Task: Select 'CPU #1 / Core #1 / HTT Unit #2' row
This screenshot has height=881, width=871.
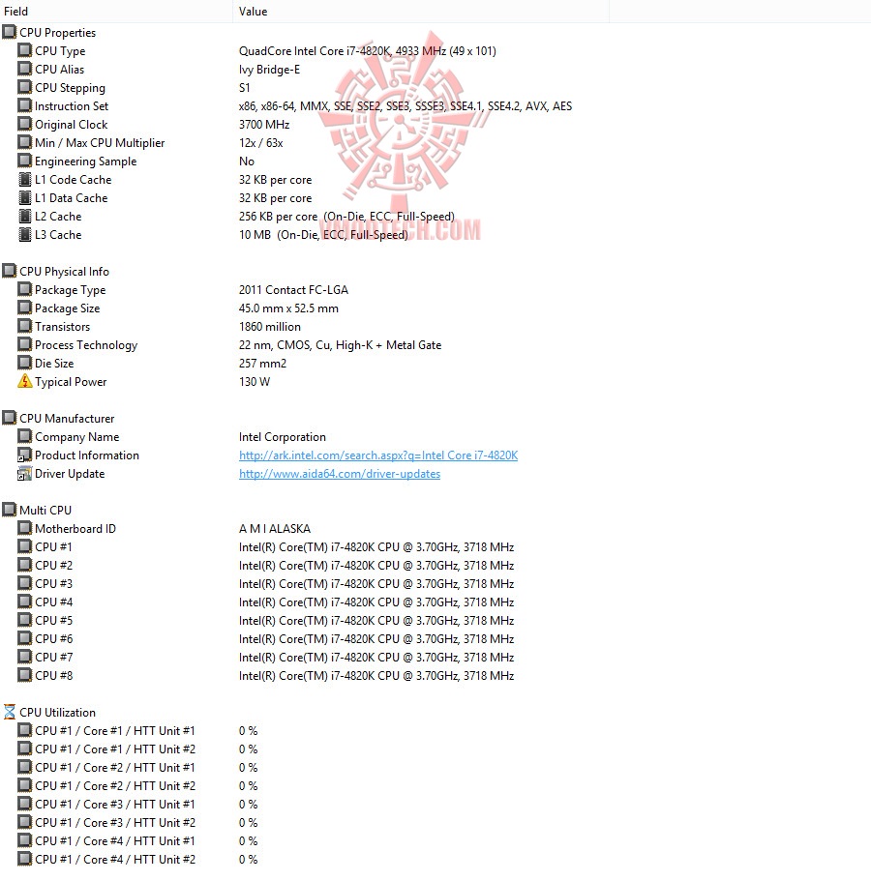Action: coord(115,749)
